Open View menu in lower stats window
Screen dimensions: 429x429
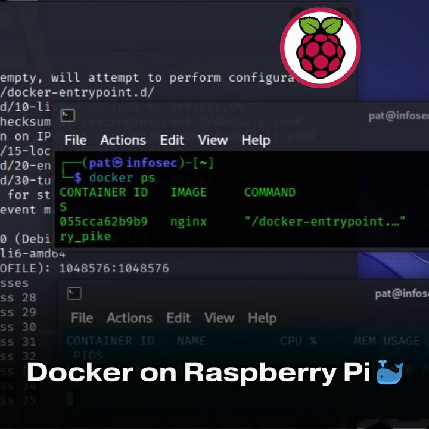[219, 318]
